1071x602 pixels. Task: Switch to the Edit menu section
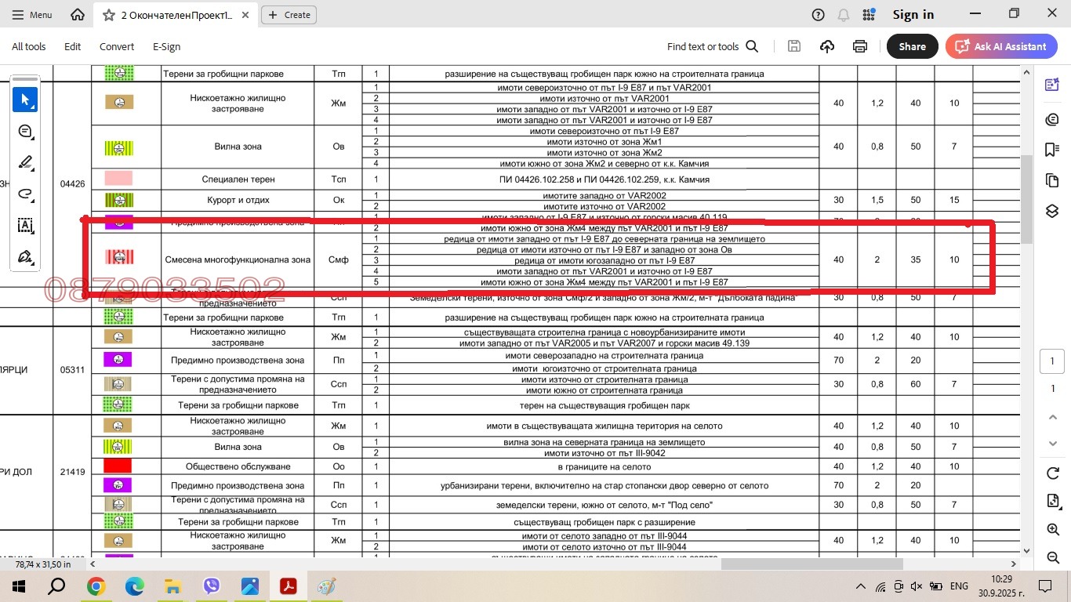coord(72,46)
